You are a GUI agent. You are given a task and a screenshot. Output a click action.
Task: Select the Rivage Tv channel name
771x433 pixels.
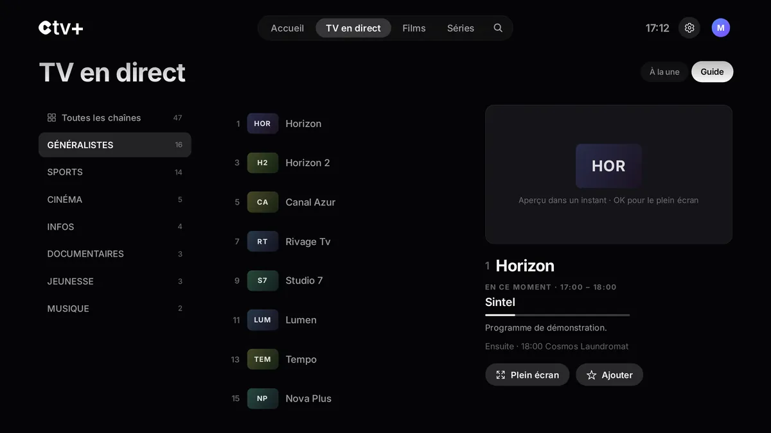308,242
